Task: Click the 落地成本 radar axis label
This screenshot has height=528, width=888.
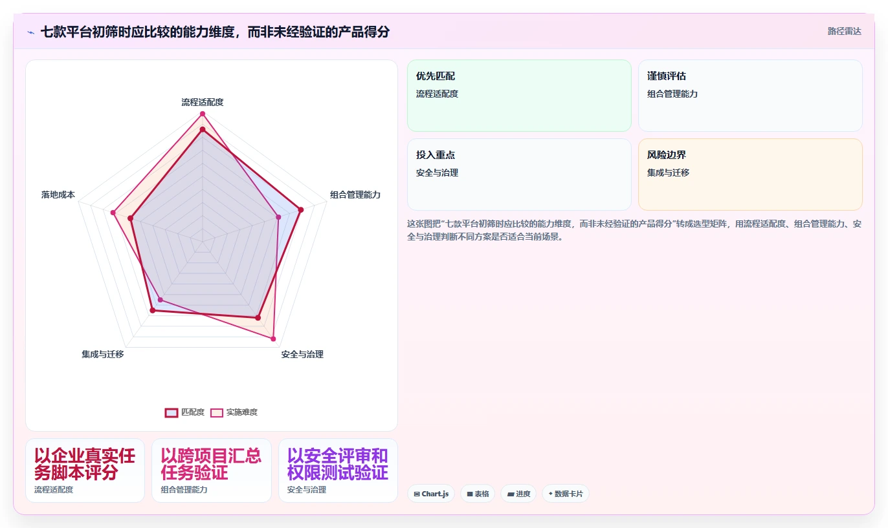Action: [58, 195]
